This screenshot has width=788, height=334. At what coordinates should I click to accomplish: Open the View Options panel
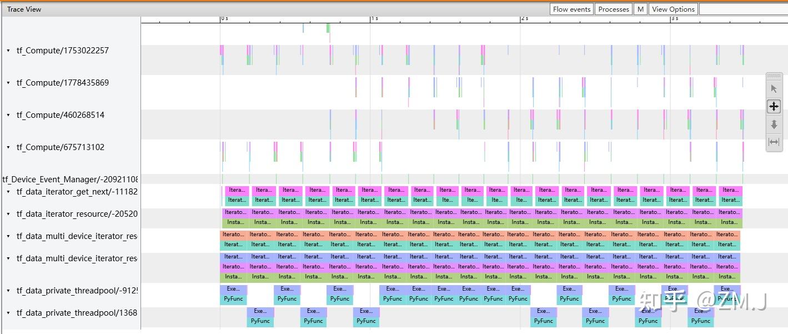(673, 8)
